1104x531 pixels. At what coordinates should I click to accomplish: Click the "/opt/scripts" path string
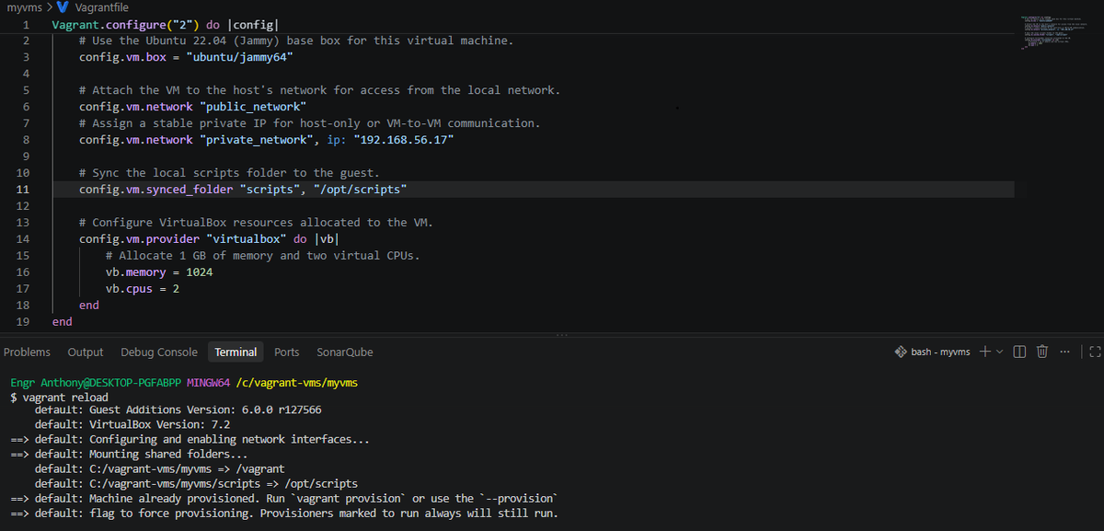coord(360,190)
